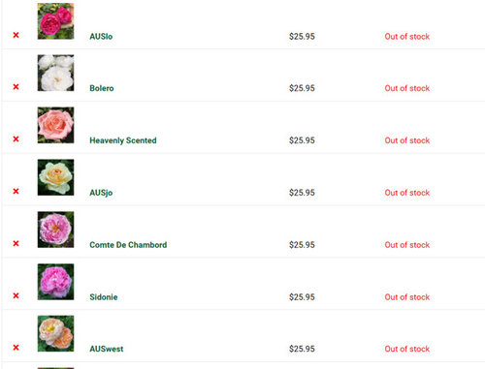
Task: Click the AUSwest apricot rose thumbnail
Action: tap(55, 334)
